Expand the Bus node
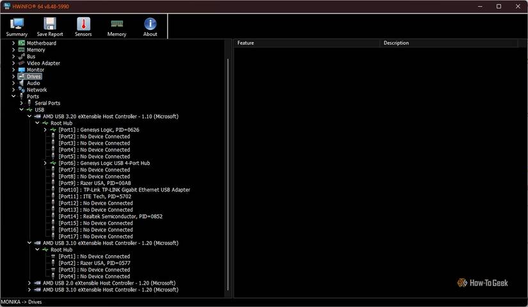Screen dimensions: 528x307 click(x=13, y=56)
